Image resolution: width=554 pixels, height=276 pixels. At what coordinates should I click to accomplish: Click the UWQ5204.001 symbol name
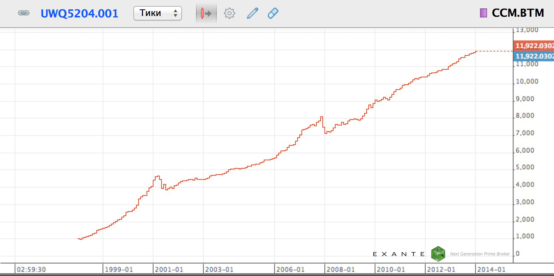pos(80,14)
